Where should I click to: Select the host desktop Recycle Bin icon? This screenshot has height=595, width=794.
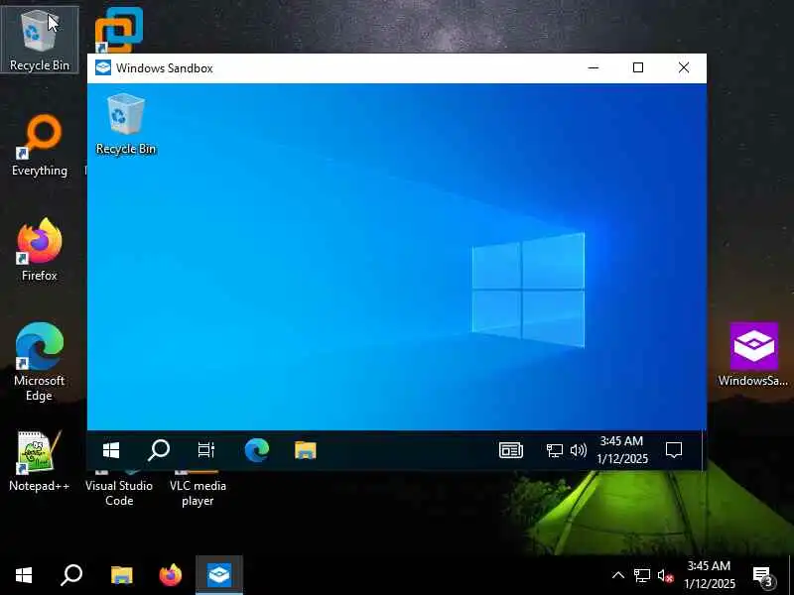40,41
